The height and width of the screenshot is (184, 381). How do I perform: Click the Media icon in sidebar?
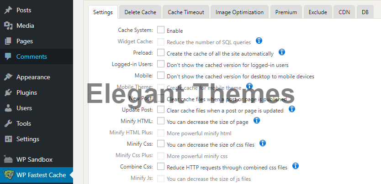pyautogui.click(x=8, y=26)
